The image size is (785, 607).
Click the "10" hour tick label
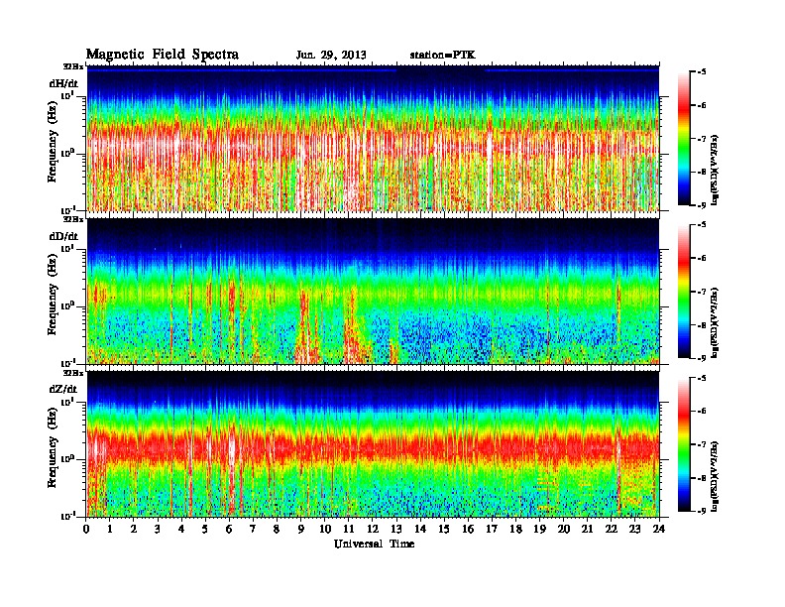tap(325, 529)
